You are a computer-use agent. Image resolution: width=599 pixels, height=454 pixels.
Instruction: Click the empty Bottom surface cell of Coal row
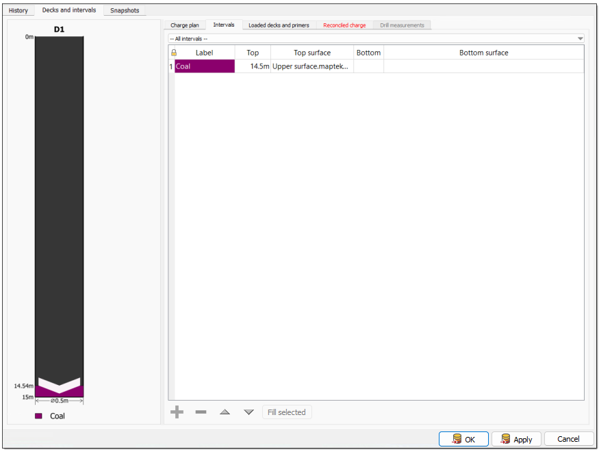[483, 66]
